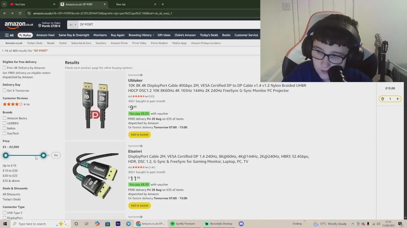407x228 pixels.
Task: Enable Free UK Delivery by Amazon
Action: [x=4, y=68]
